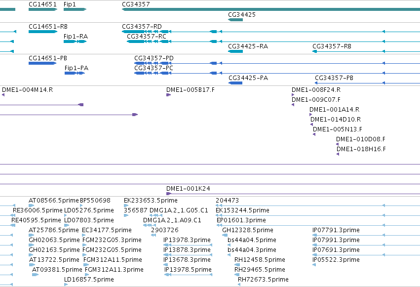Click the CG34425 gene label

(242, 15)
